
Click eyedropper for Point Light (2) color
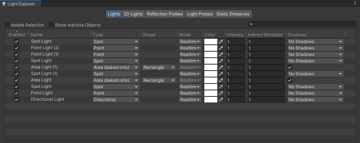[221, 48]
